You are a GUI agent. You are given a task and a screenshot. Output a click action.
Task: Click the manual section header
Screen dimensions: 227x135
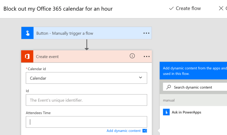click(x=169, y=100)
